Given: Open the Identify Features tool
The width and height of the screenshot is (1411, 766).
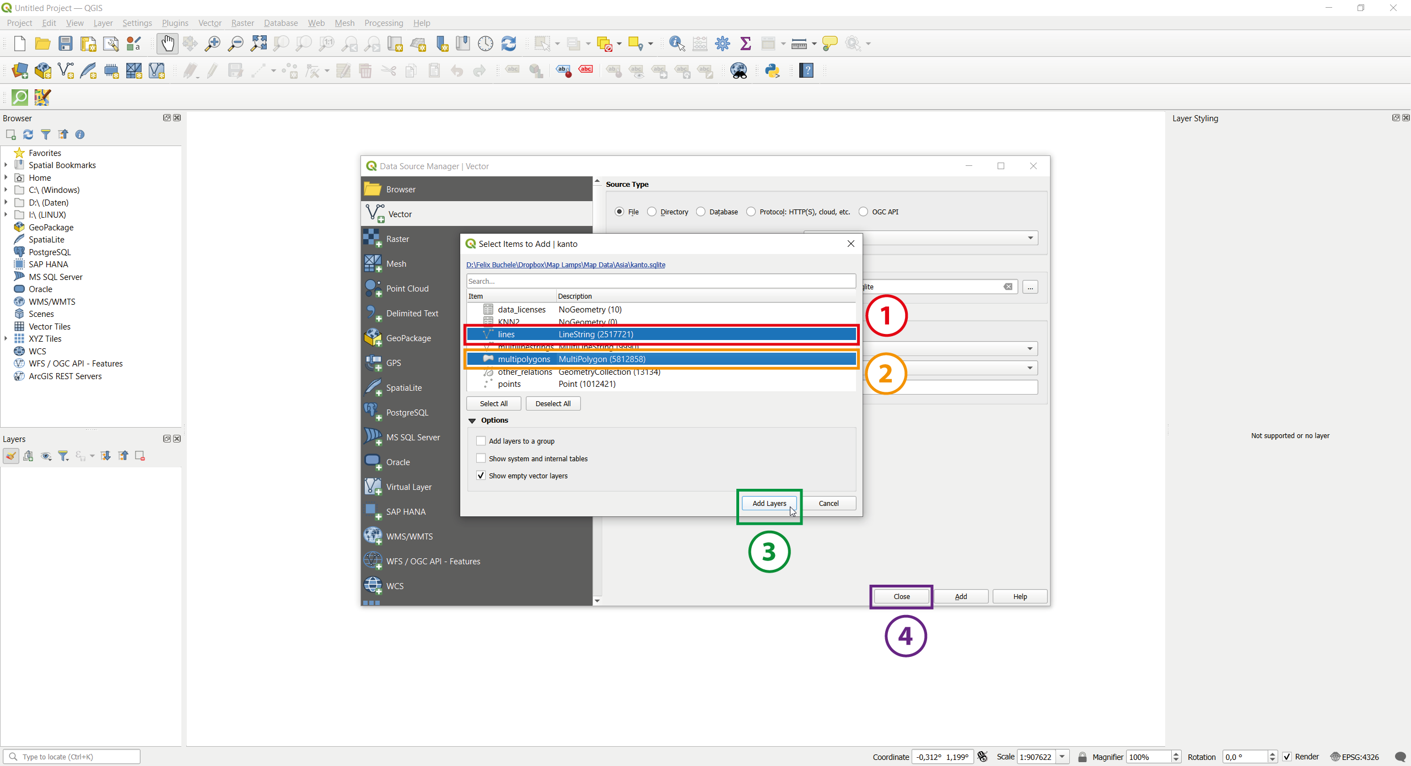Looking at the screenshot, I should (676, 44).
